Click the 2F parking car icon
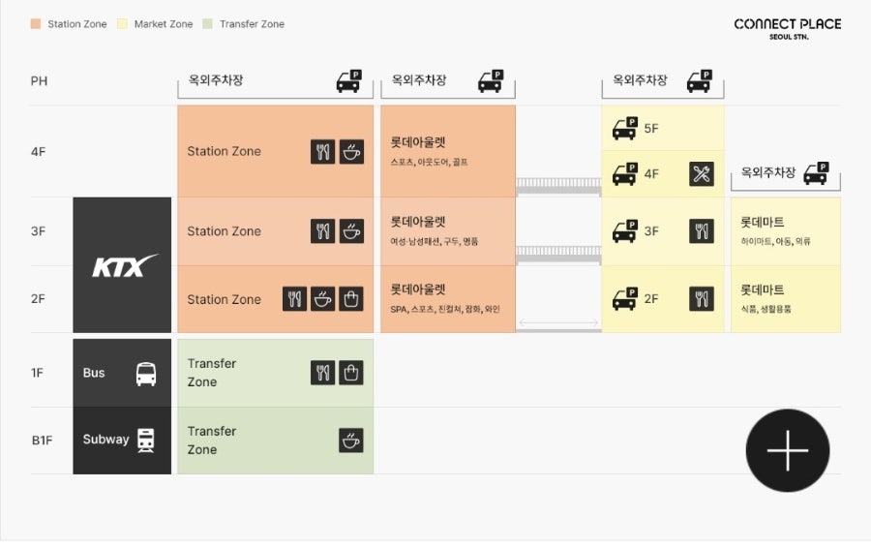Viewport: 871px width, 548px height. pyautogui.click(x=625, y=298)
